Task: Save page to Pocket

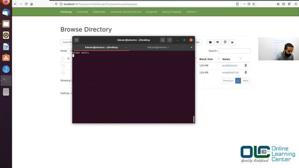Action: (x=249, y=4)
